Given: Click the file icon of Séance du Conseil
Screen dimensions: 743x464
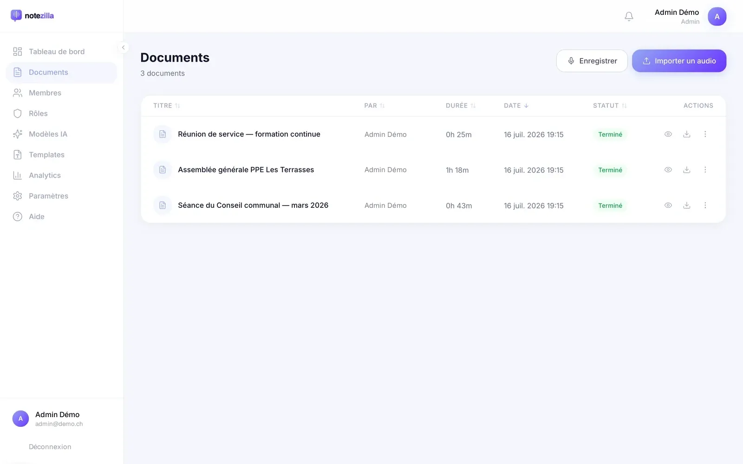Looking at the screenshot, I should coord(163,205).
